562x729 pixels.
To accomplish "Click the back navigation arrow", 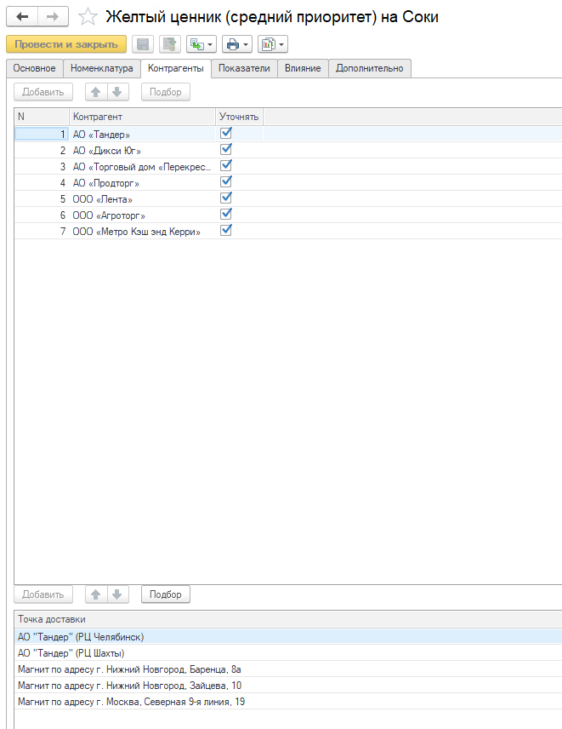I will click(x=21, y=16).
